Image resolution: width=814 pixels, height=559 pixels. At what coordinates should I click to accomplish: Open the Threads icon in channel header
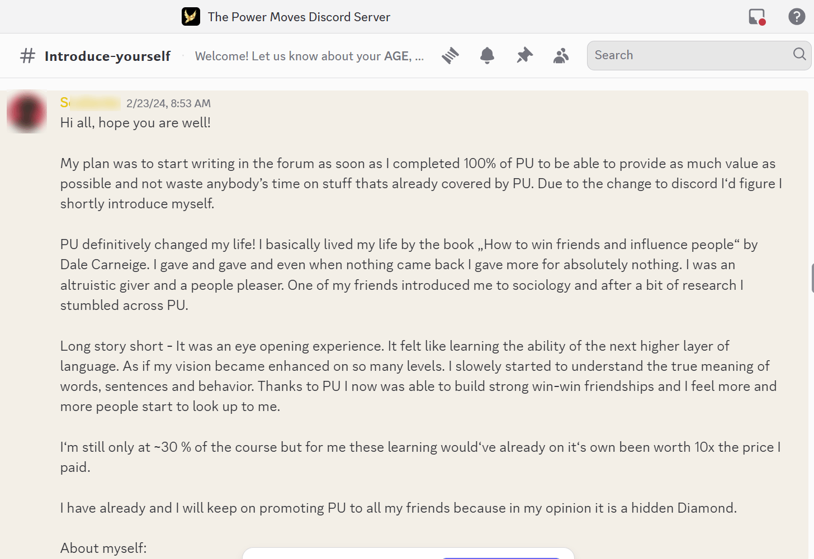point(450,55)
